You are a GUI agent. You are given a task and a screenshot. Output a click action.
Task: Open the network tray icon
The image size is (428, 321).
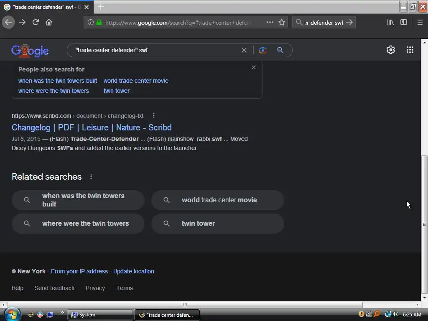tap(388, 314)
